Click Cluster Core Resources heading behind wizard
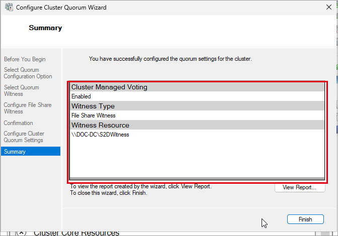This screenshot has height=236, width=338. click(76, 233)
